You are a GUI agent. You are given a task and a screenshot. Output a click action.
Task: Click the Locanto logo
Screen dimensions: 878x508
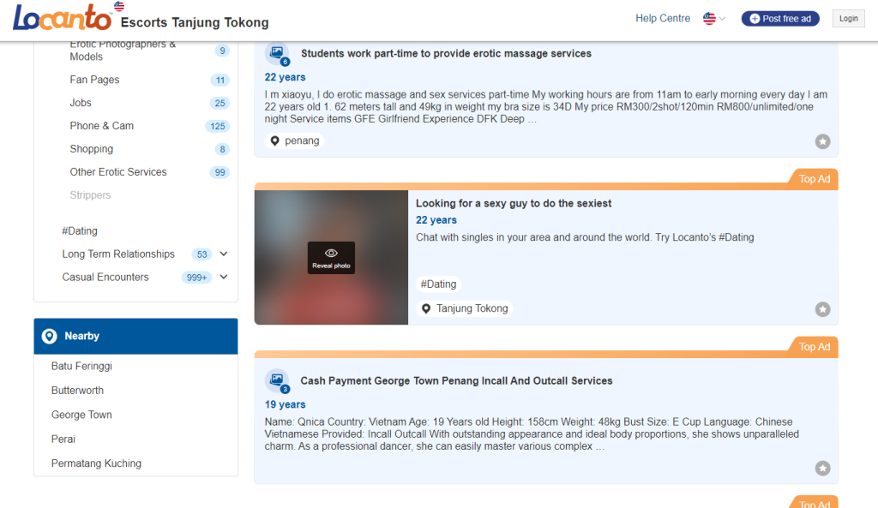62,18
